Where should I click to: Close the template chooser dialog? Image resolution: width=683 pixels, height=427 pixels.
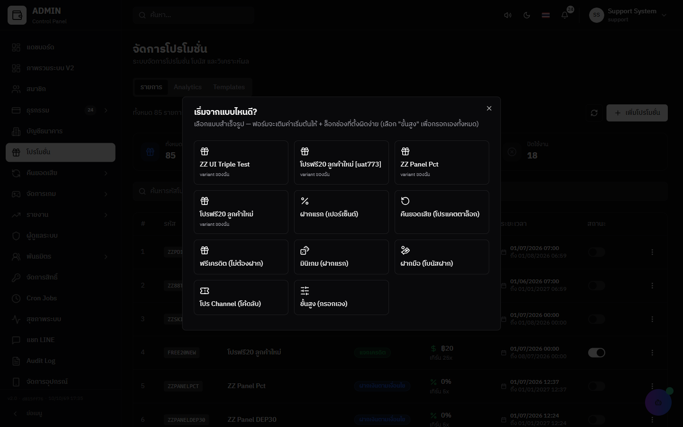pos(489,109)
